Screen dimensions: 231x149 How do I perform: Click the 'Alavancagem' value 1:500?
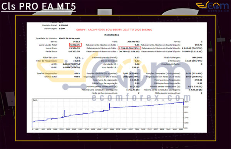point(62,28)
